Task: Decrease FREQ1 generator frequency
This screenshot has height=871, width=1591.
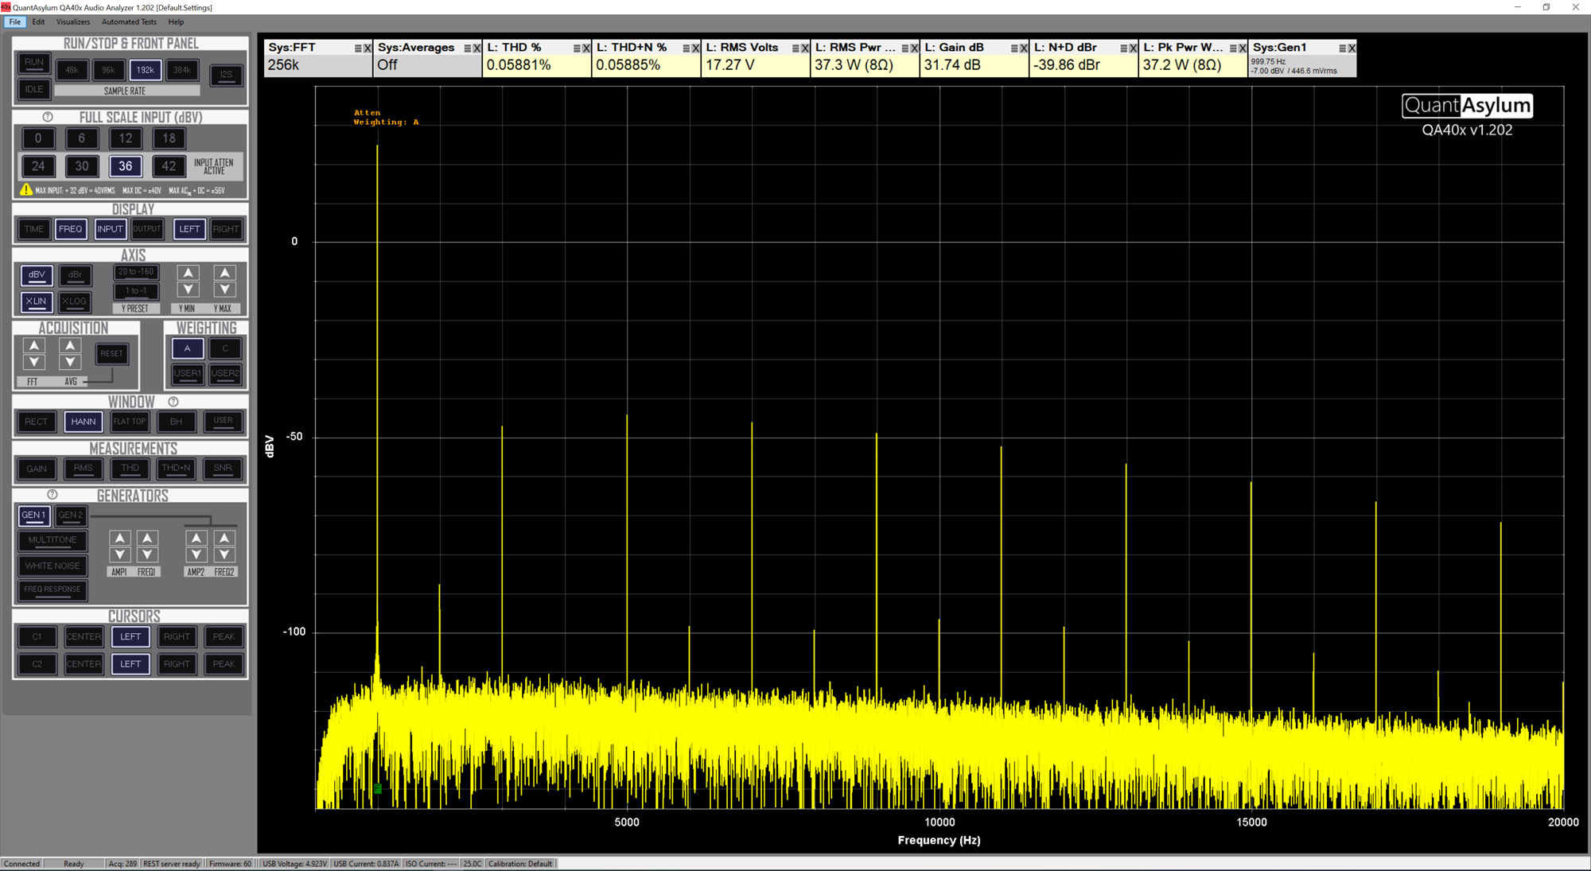Action: 147,554
